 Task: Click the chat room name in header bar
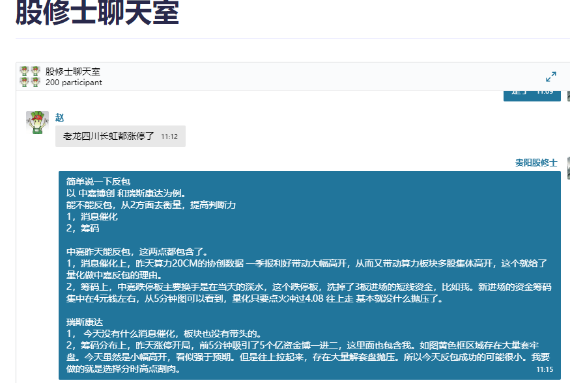pos(72,72)
